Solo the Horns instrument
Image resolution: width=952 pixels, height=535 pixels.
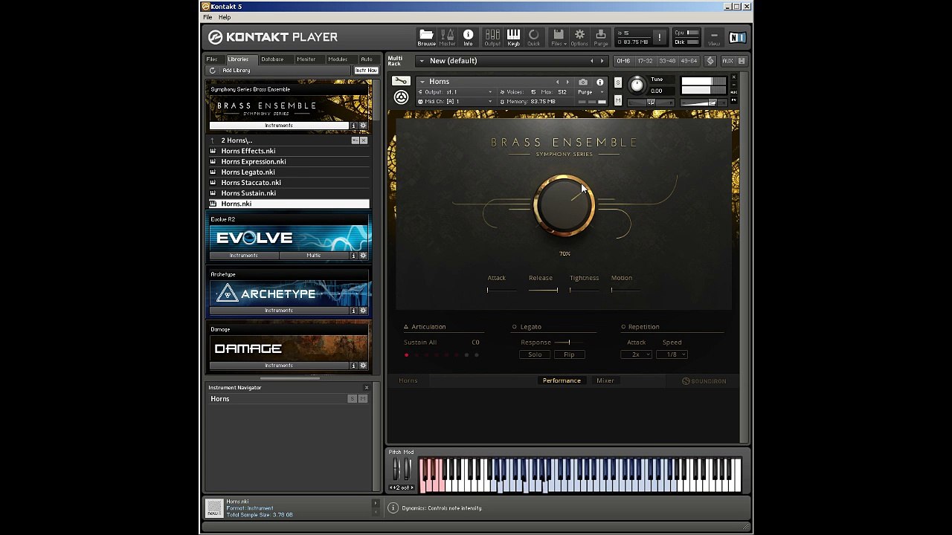pyautogui.click(x=617, y=82)
